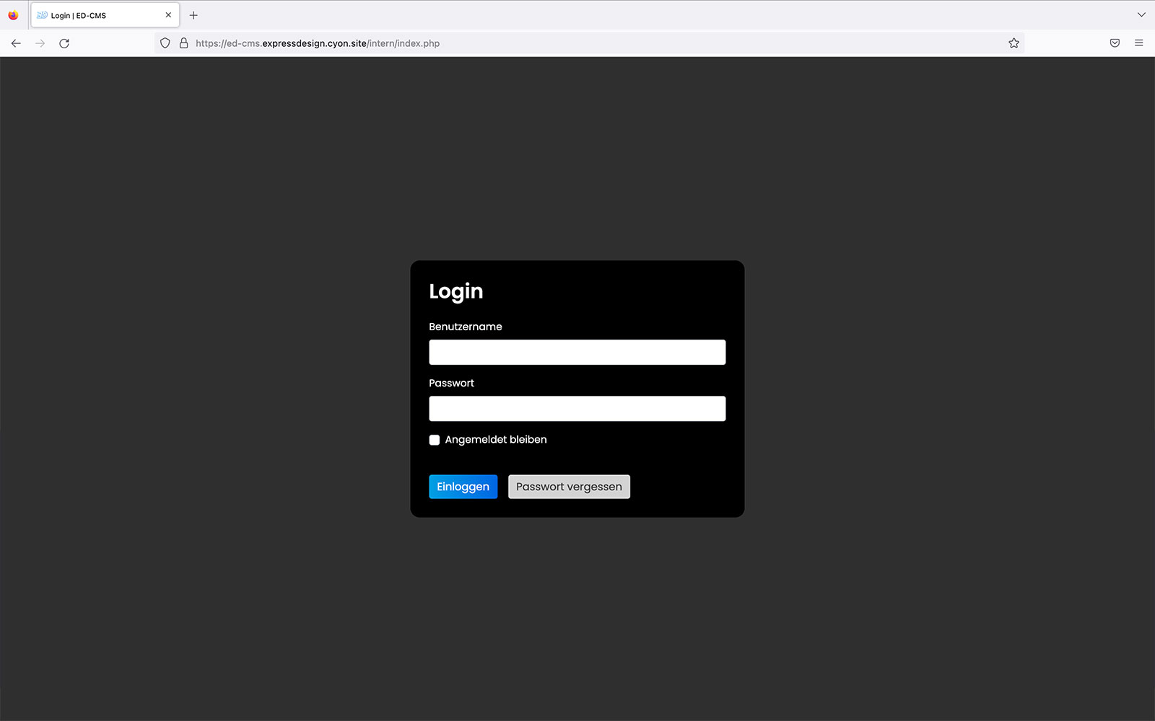Click the forward navigation arrow
Image resolution: width=1155 pixels, height=721 pixels.
pos(40,43)
